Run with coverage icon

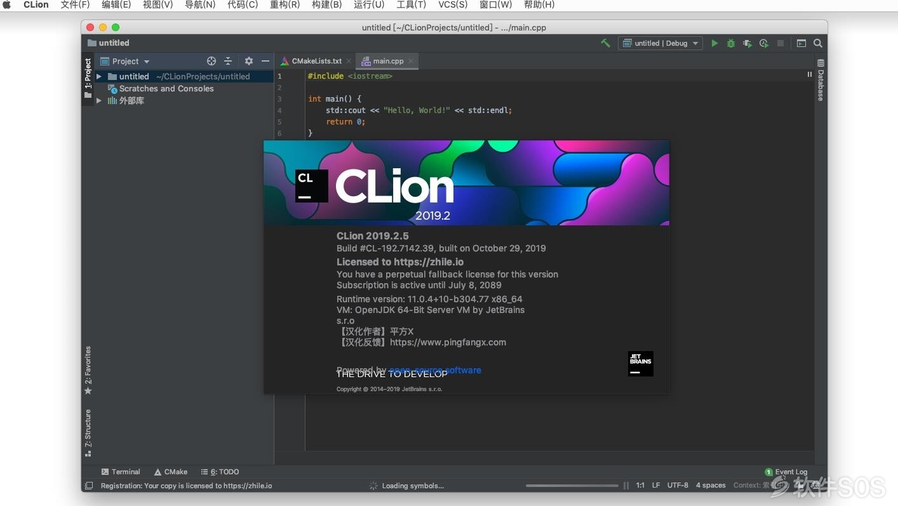(x=747, y=43)
